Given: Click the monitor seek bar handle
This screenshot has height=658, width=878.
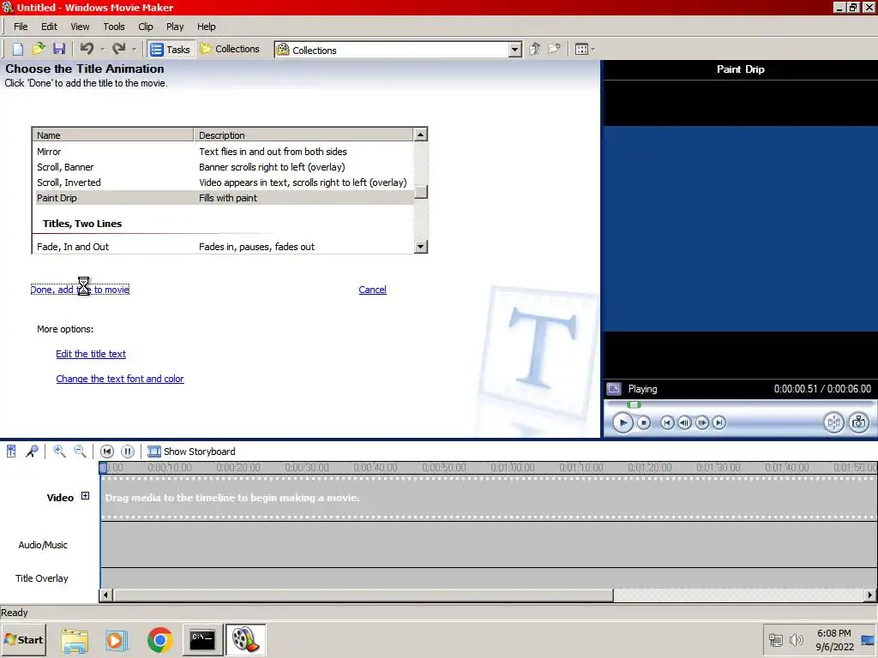Looking at the screenshot, I should tap(634, 404).
